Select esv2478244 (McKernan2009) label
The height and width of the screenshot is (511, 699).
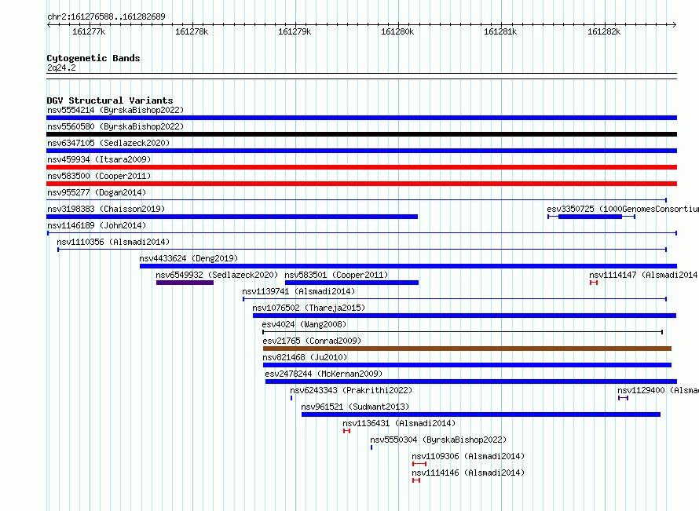[324, 374]
